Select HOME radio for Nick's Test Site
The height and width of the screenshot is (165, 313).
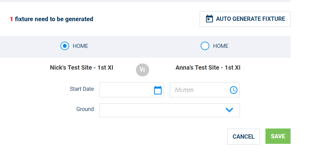pos(65,46)
